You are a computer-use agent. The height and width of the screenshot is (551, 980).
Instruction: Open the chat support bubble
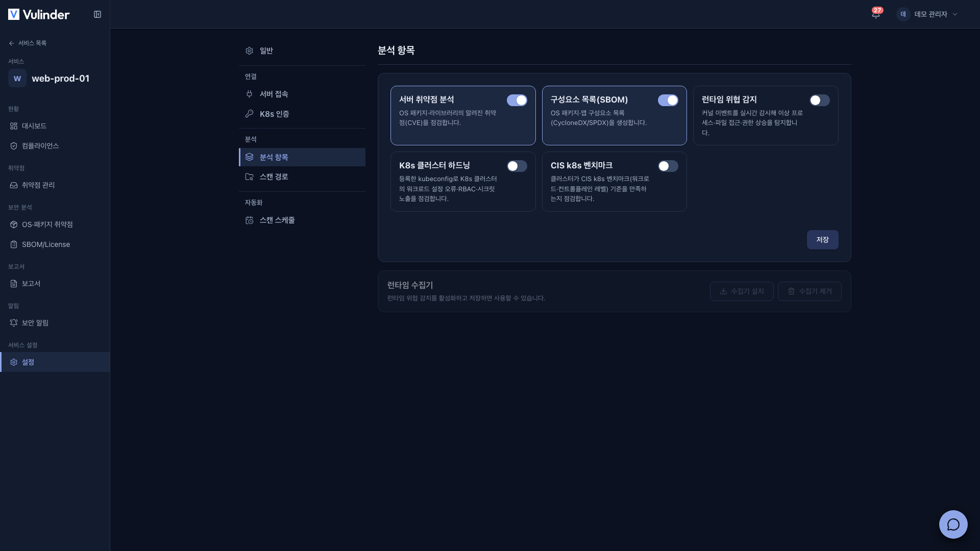tap(953, 524)
